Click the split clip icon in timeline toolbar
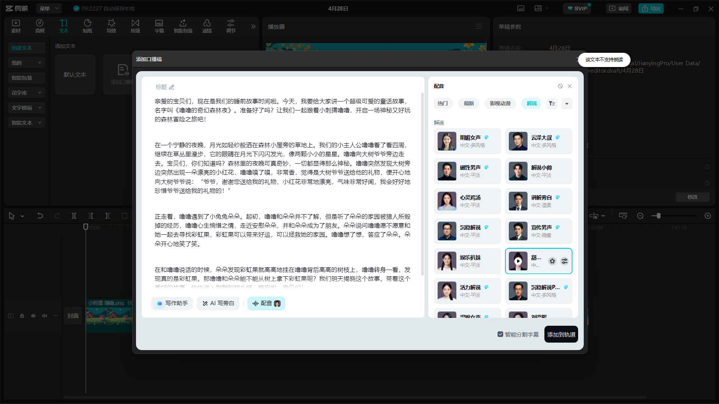Viewport: 719px width, 404px height. [x=74, y=216]
